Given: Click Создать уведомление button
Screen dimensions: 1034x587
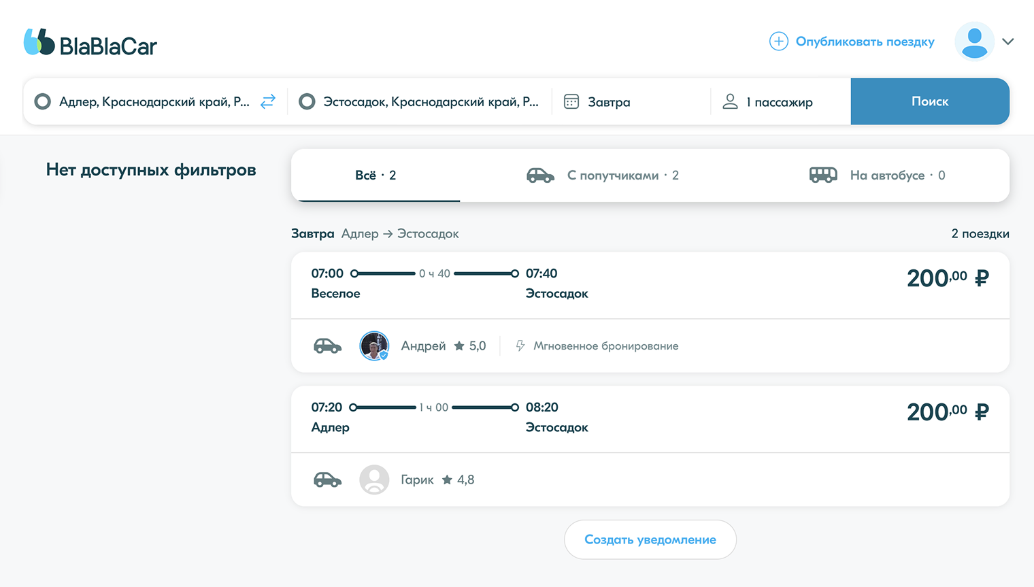Looking at the screenshot, I should [x=650, y=539].
